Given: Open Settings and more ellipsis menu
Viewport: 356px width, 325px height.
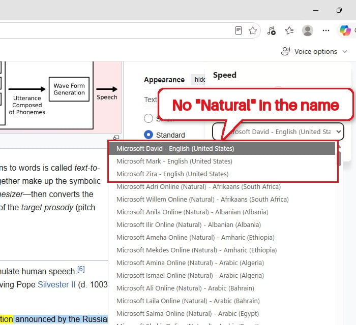Looking at the screenshot, I should click(326, 30).
